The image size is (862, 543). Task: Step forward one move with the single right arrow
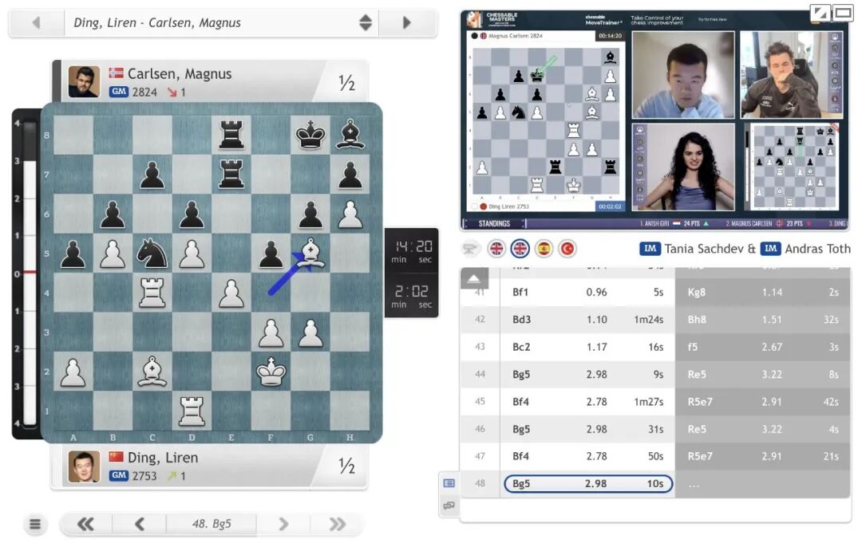click(x=283, y=525)
